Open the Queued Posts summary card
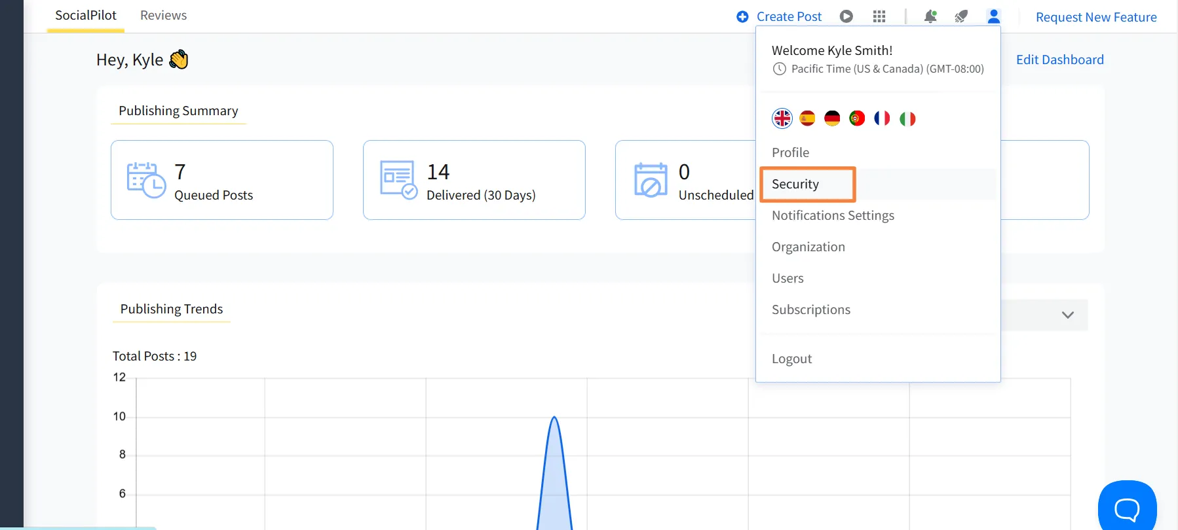The image size is (1178, 530). (221, 180)
